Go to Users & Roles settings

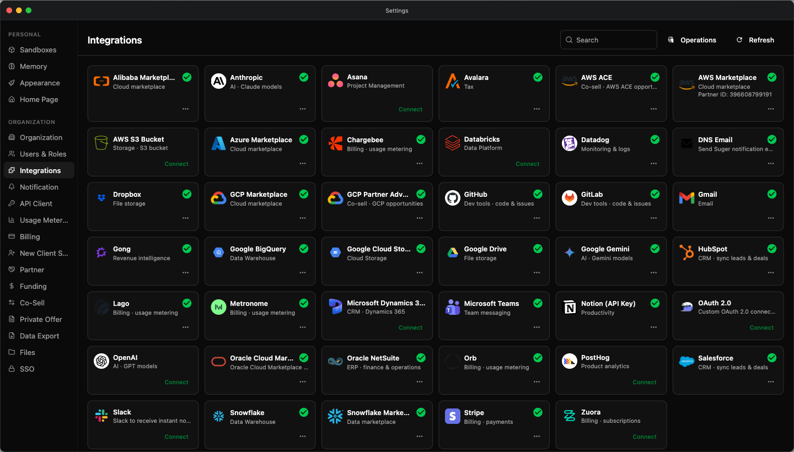click(x=39, y=154)
